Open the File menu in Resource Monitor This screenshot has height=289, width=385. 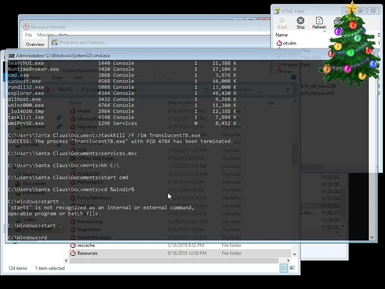tap(29, 35)
